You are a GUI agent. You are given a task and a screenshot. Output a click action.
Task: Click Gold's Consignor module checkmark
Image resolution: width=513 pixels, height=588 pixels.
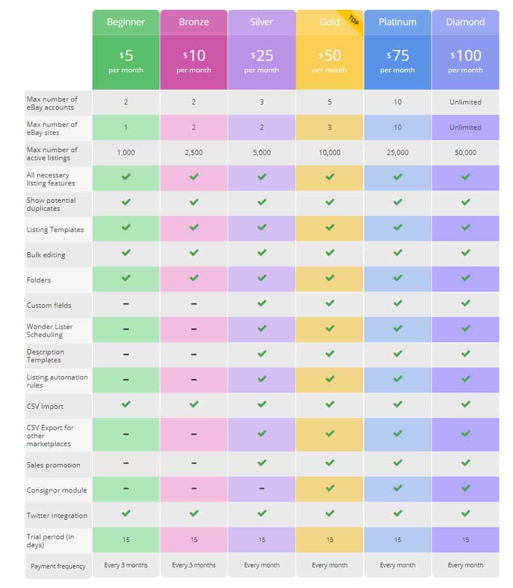[330, 488]
